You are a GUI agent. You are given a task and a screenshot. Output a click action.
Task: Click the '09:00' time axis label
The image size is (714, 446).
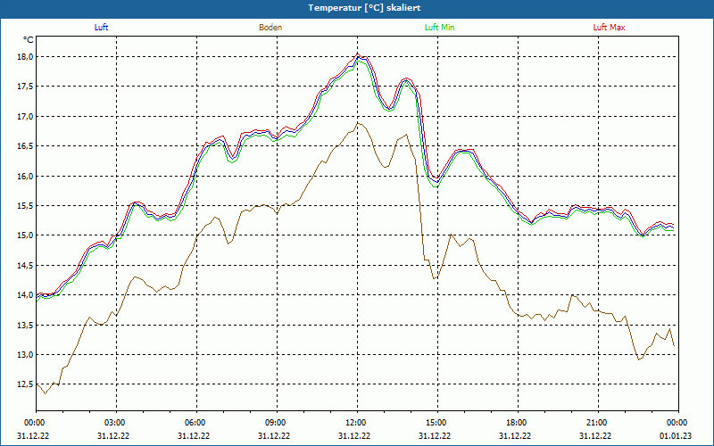(277, 423)
